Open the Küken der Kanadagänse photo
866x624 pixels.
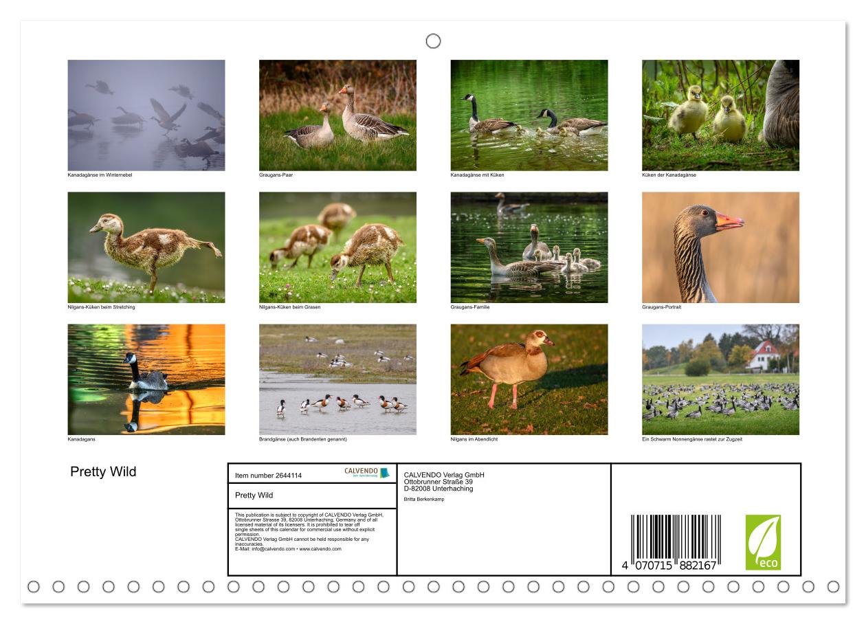coord(720,115)
